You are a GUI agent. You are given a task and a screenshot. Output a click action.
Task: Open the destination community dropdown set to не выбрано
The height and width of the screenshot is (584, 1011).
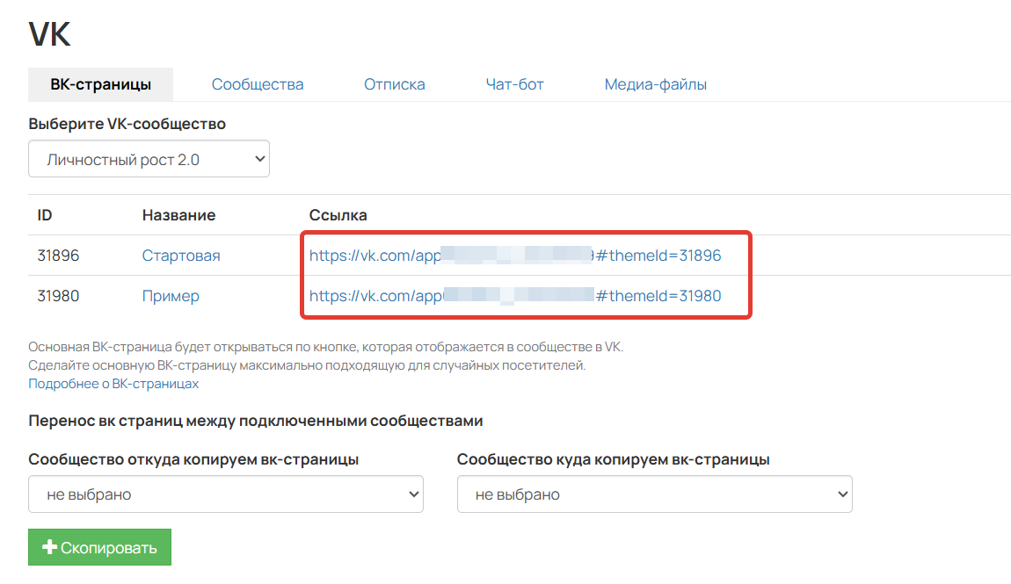(x=654, y=494)
